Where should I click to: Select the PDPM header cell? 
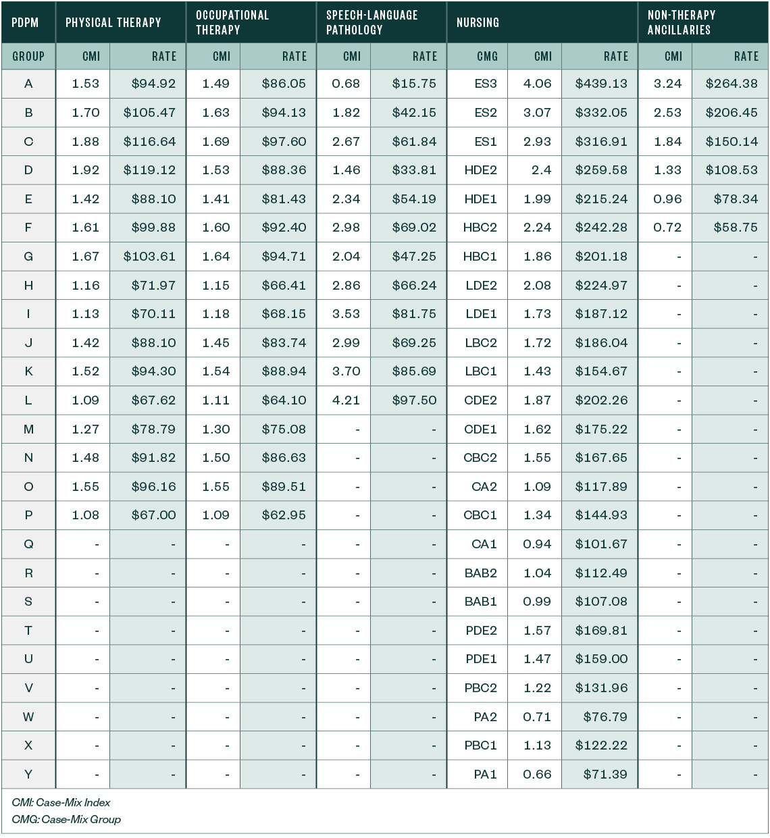[25, 22]
